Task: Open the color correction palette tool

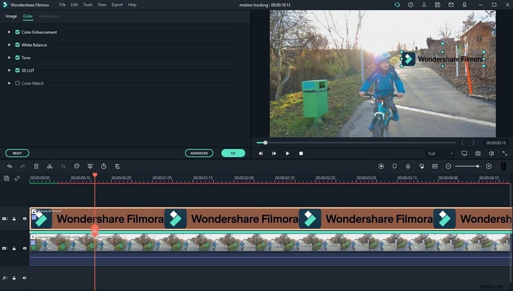Action: pos(76,166)
